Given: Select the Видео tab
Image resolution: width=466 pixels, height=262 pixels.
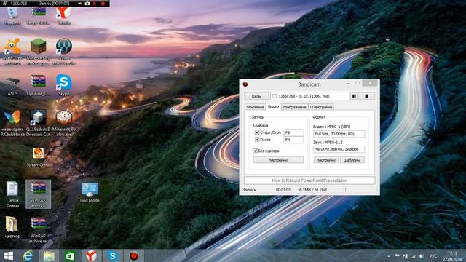Looking at the screenshot, I should 273,106.
